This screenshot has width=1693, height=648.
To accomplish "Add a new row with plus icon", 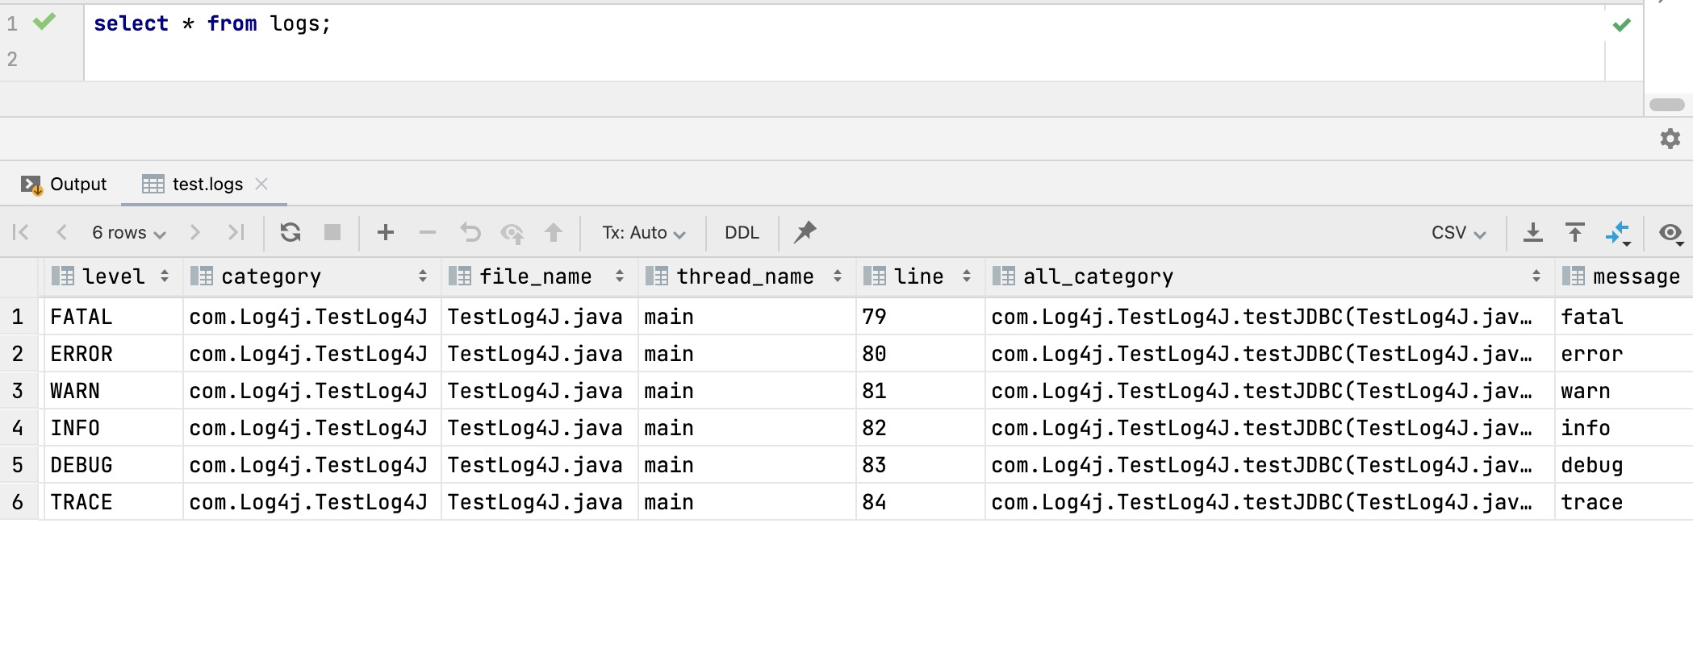I will pos(386,233).
